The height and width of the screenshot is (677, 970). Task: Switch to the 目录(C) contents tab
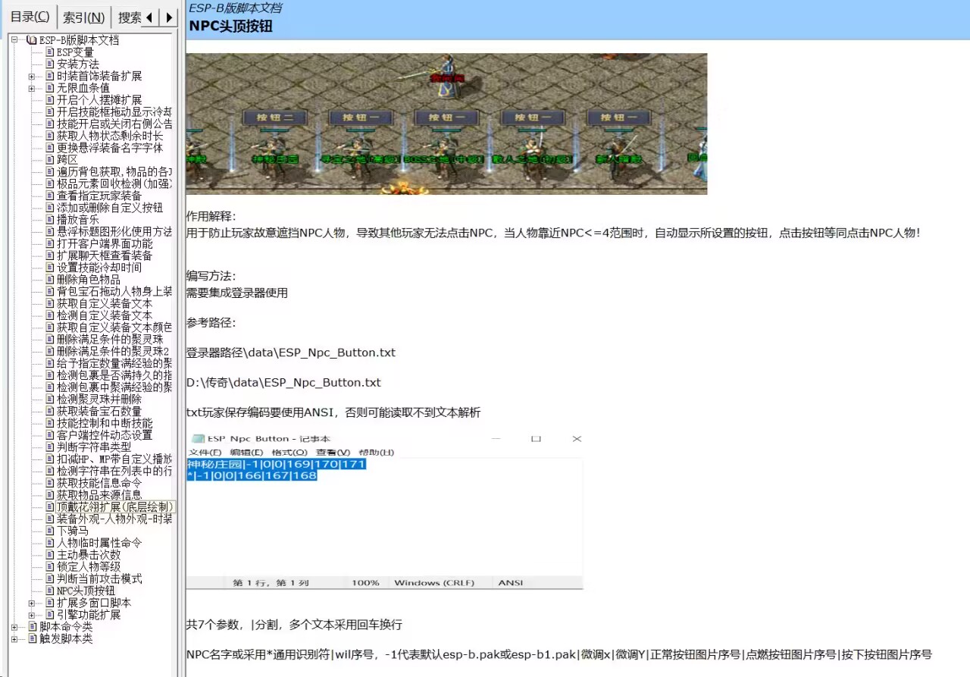coord(30,17)
